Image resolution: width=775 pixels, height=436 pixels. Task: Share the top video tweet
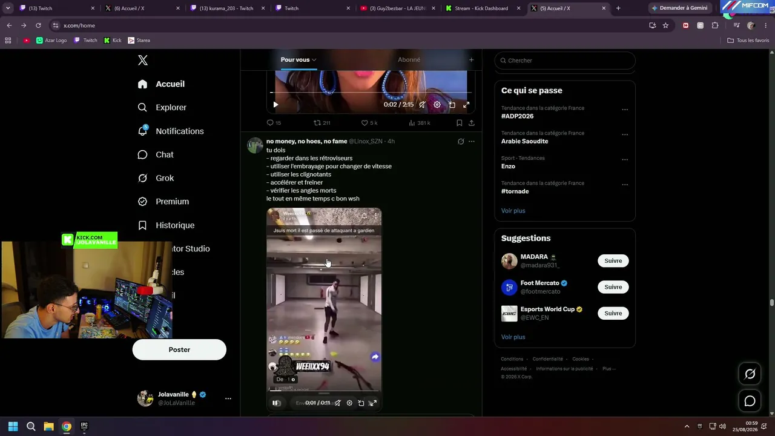(472, 123)
